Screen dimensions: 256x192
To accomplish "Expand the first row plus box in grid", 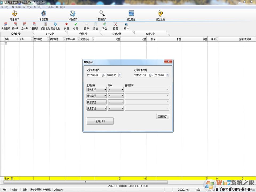I will [6, 43].
